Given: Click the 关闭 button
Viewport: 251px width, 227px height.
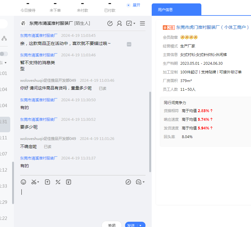Looking at the screenshot, I should (112, 225).
